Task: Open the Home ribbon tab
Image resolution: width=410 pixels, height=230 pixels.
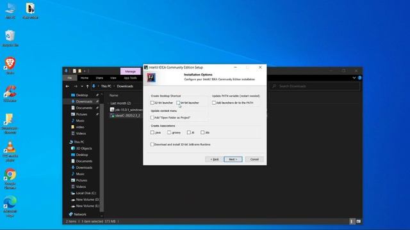Action: click(85, 78)
